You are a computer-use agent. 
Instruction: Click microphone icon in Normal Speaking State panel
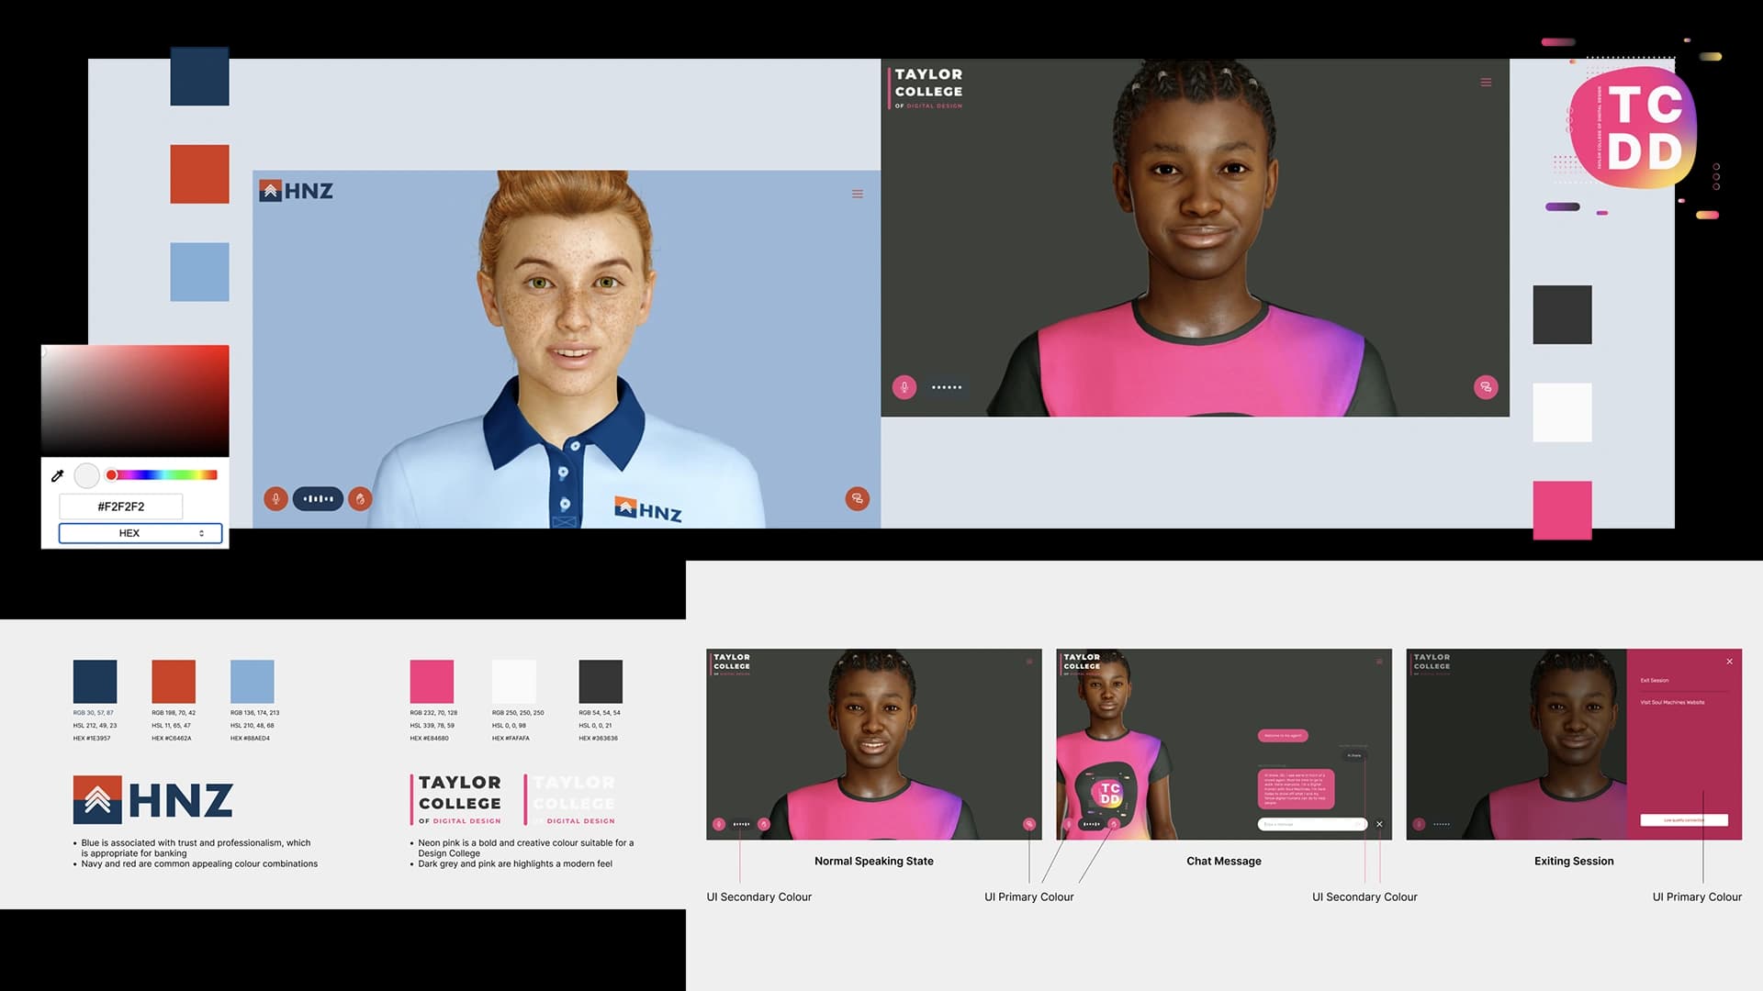click(719, 824)
